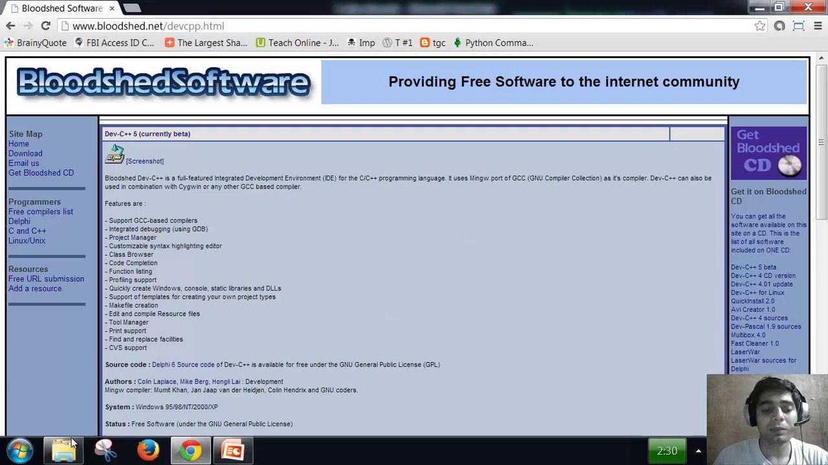Open Dev-C++ 4.01 update link
This screenshot has height=465, width=828.
click(x=762, y=284)
